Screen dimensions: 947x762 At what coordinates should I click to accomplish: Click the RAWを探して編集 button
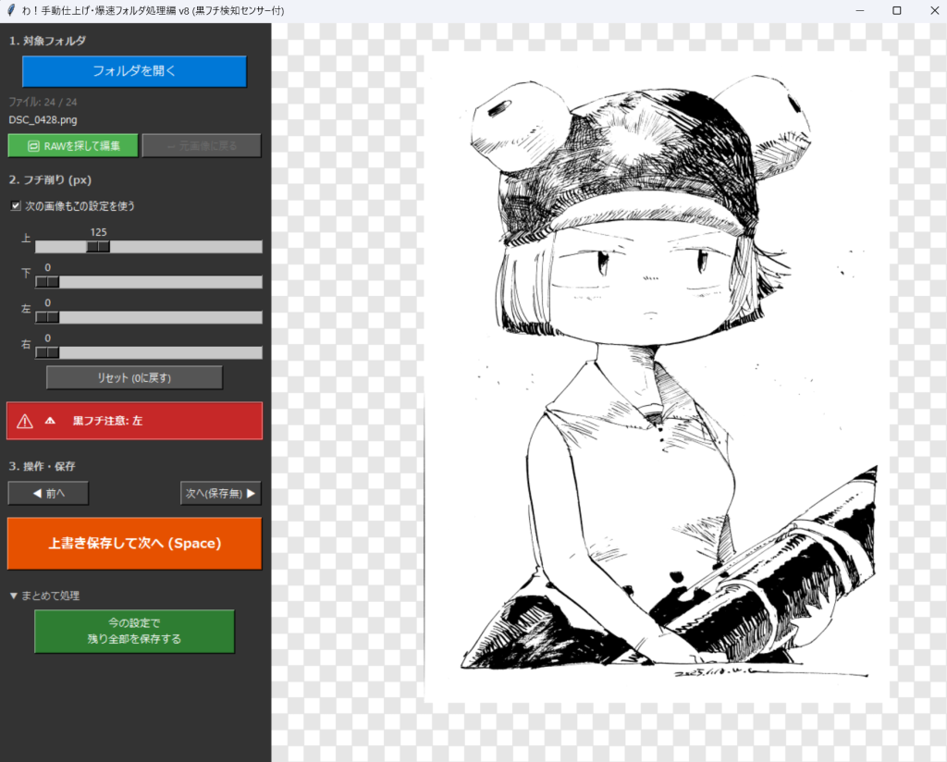(73, 145)
